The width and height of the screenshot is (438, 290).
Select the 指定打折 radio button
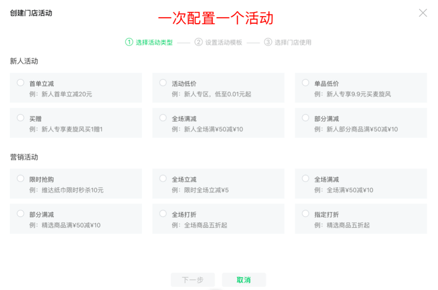(x=306, y=214)
